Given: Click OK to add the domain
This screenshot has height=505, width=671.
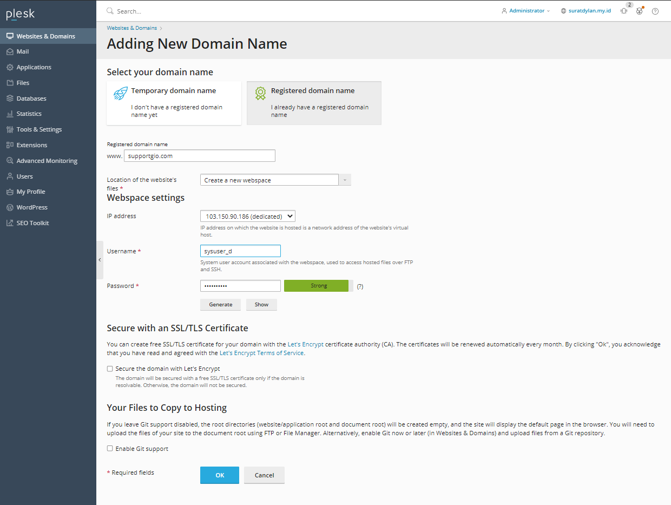Looking at the screenshot, I should (x=219, y=475).
